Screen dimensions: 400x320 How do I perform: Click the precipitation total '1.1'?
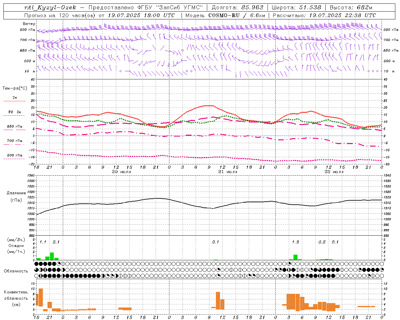click(x=43, y=242)
